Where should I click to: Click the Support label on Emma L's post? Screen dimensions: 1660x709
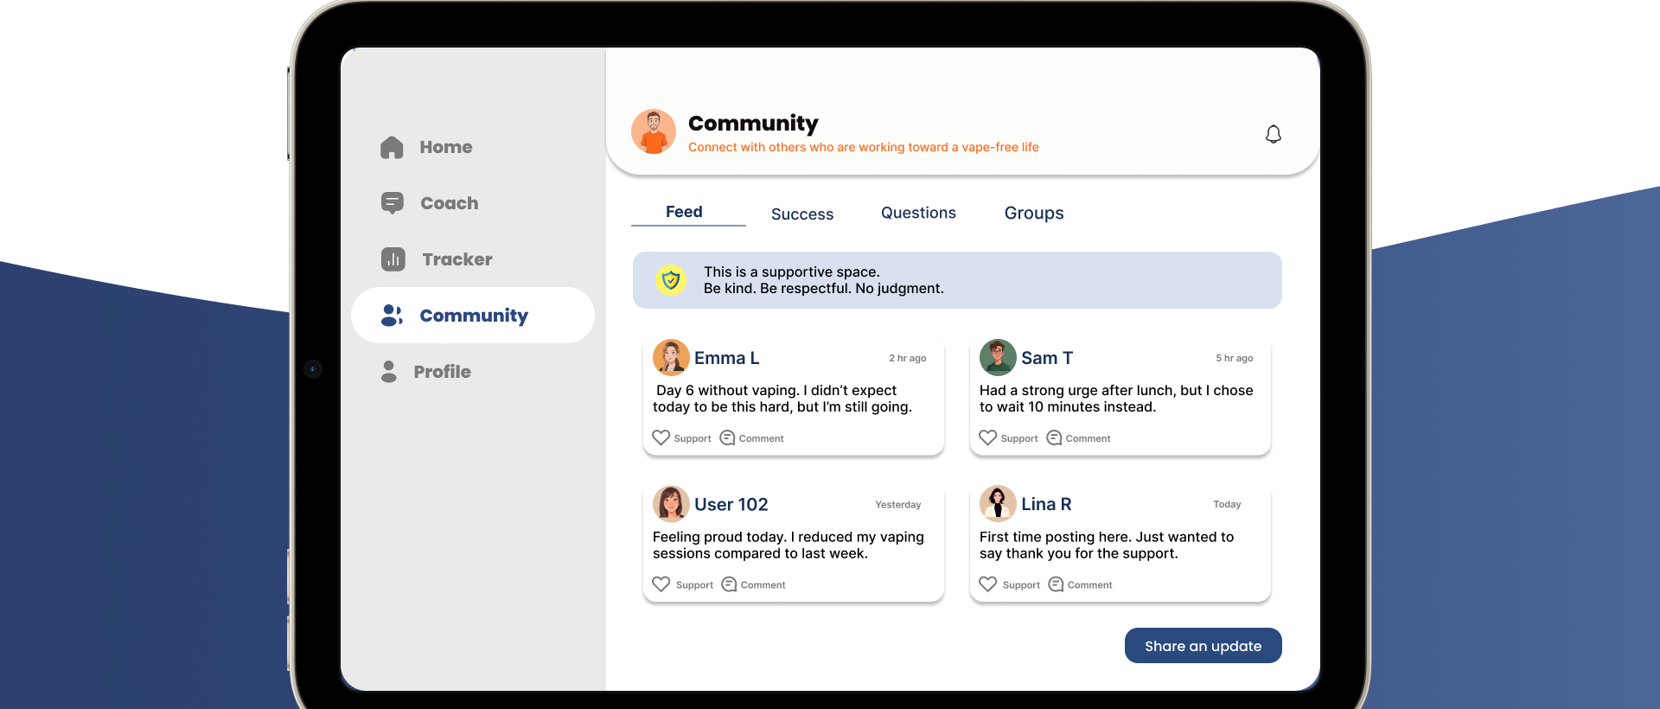point(693,438)
